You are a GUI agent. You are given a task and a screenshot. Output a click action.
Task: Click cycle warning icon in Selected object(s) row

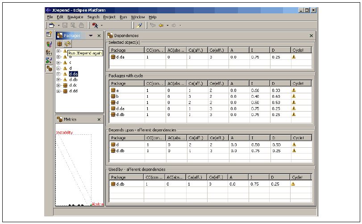(294, 57)
